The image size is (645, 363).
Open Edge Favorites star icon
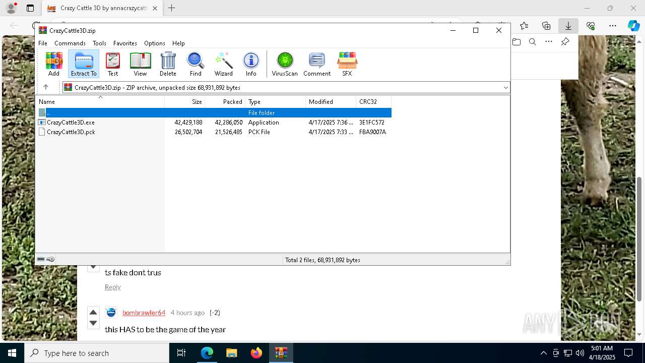point(524,26)
